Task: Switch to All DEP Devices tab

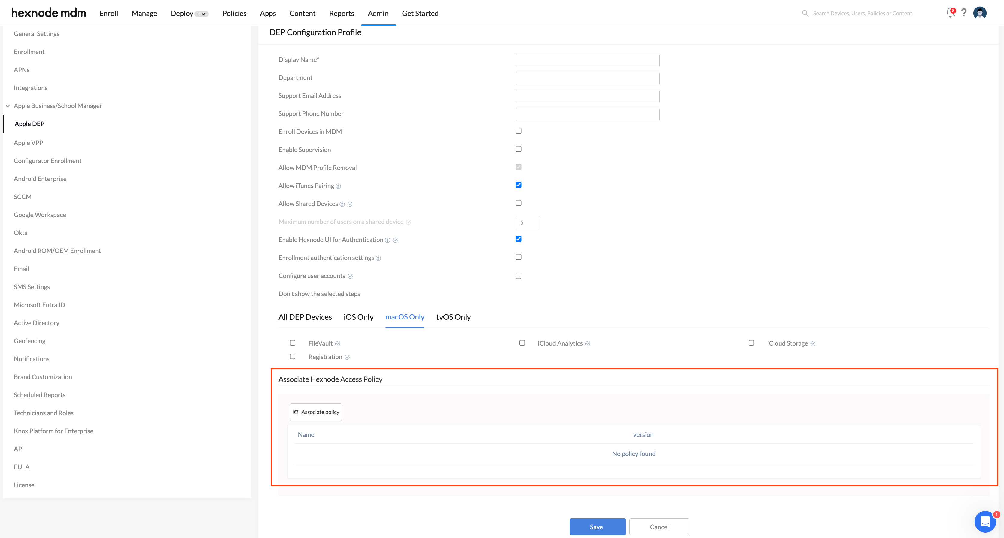Action: 305,317
